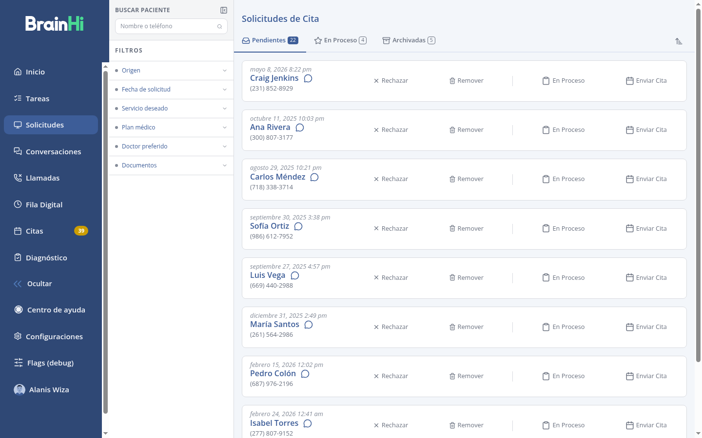This screenshot has height=438, width=702.
Task: Click the Nombre o teléfono search field
Action: point(171,26)
